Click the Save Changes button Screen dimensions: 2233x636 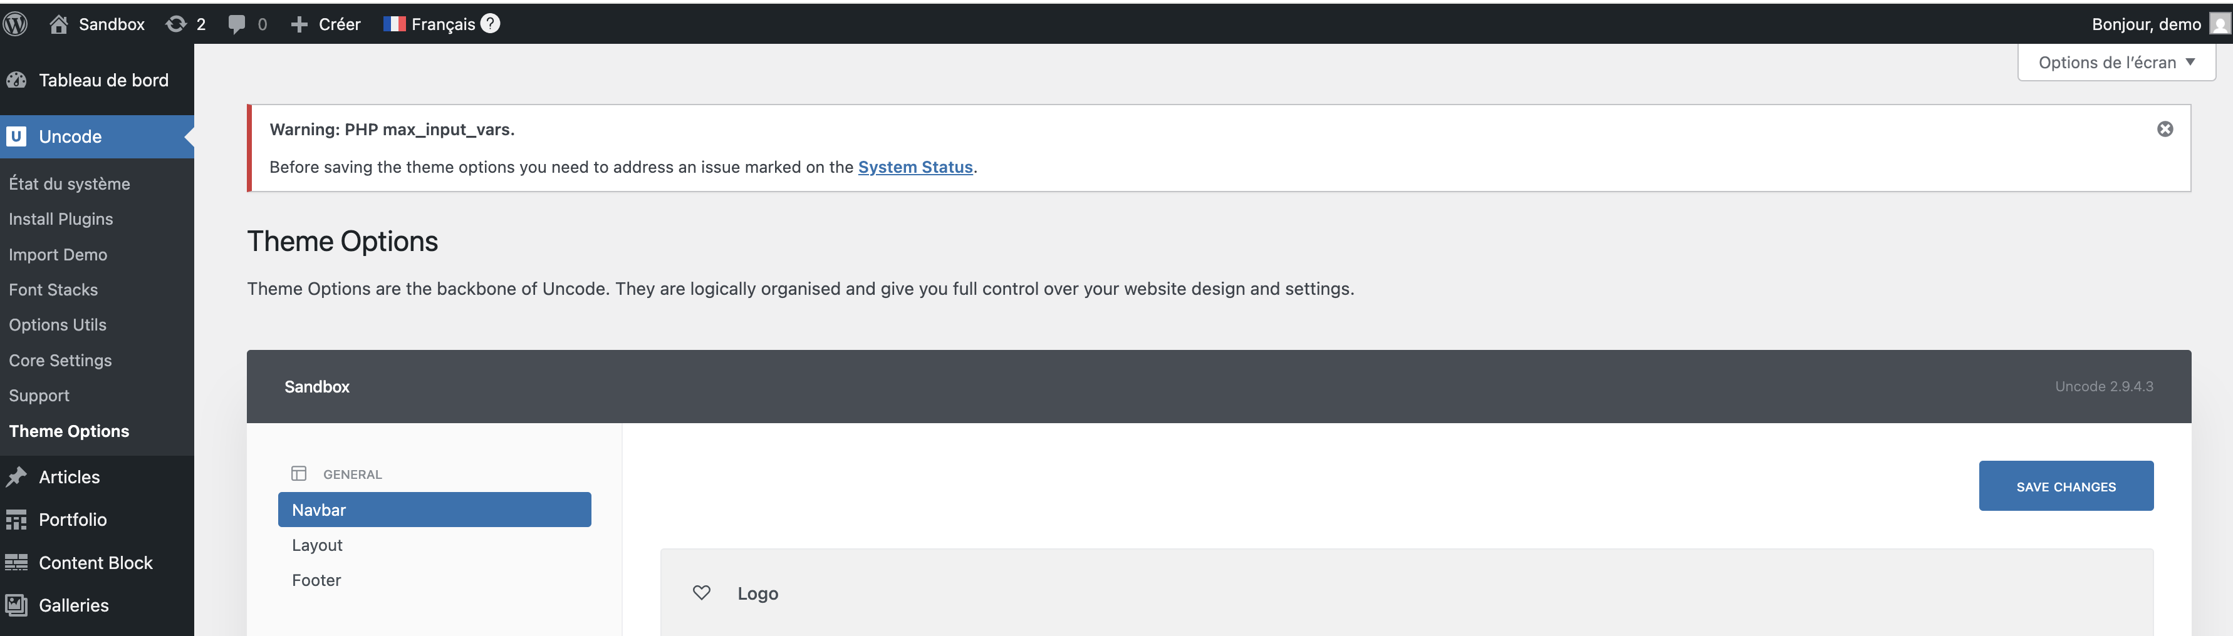click(x=2066, y=486)
